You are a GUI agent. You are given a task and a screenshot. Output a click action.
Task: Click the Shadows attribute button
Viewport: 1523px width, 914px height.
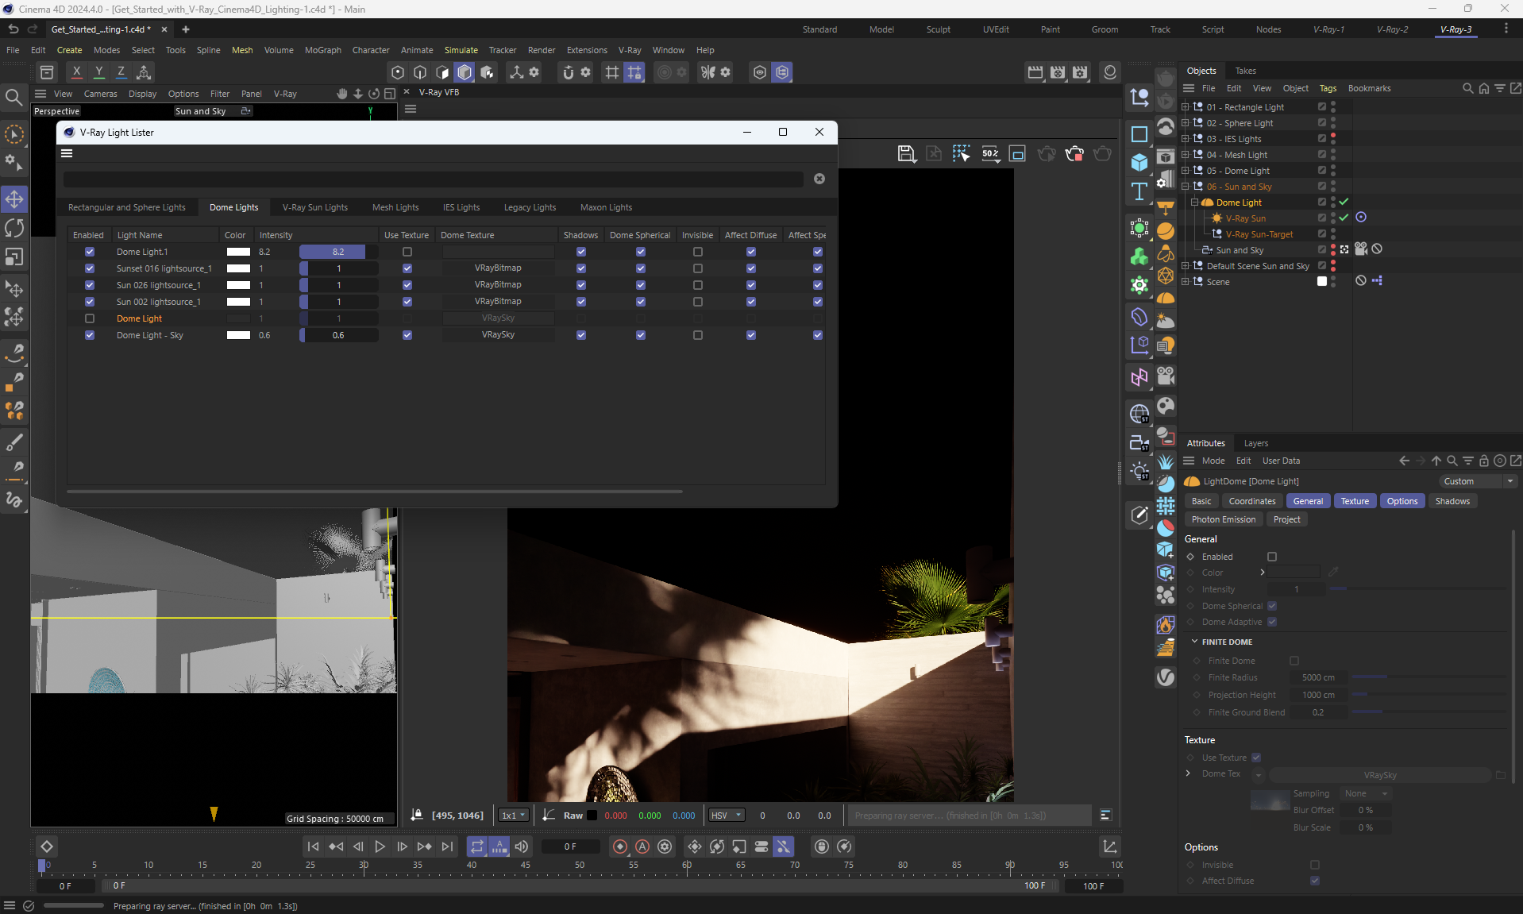tap(1452, 501)
